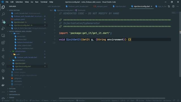Open the tree-shaped activity bar icon

point(3,64)
